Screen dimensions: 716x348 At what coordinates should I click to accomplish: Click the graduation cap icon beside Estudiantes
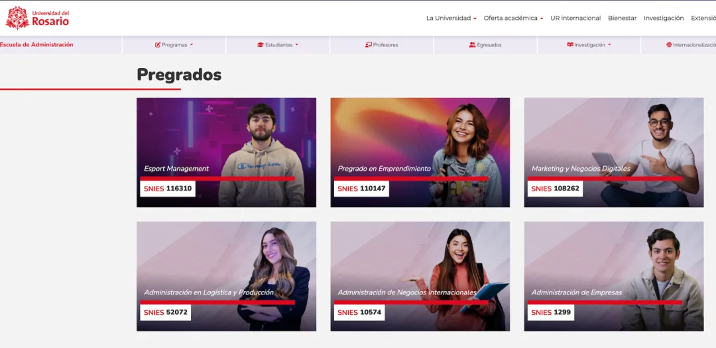coord(261,45)
